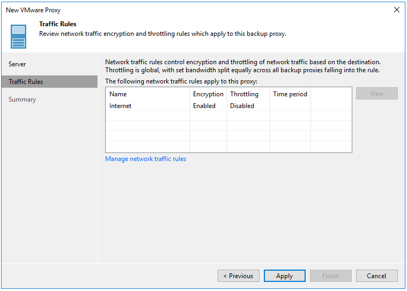Click the Time period column header
This screenshot has width=407, height=291.
pyautogui.click(x=290, y=94)
